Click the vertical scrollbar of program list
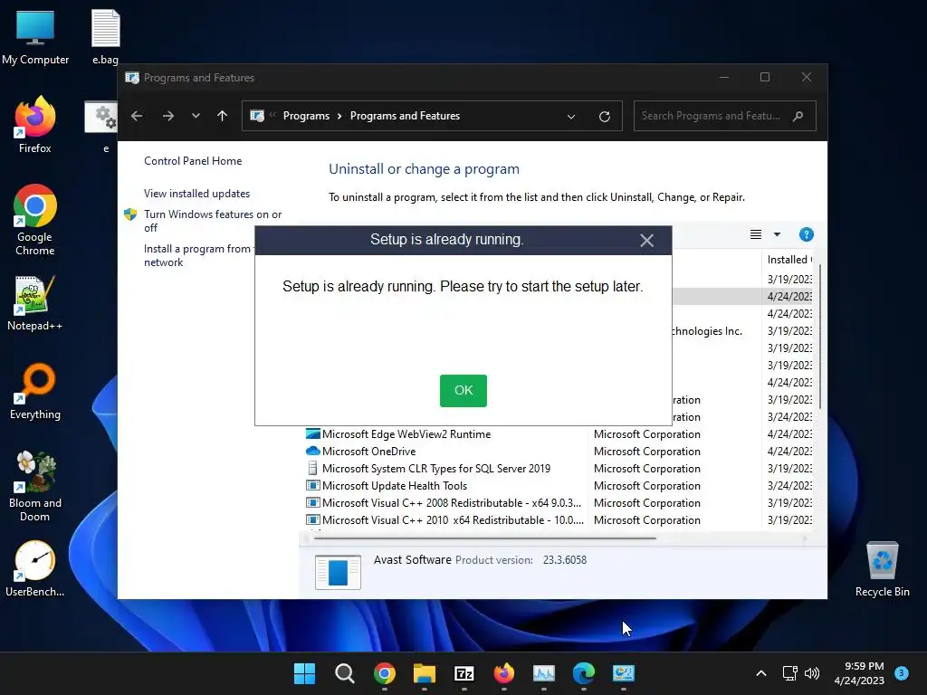 tap(820, 338)
